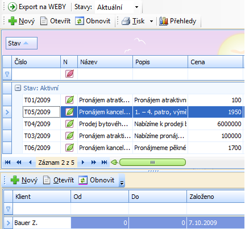The height and width of the screenshot is (229, 245).
Task: Open the Stavy dropdown showing Aktuální
Action: 118,7
